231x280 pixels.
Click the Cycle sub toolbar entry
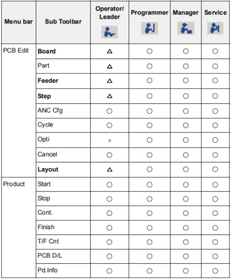click(46, 125)
